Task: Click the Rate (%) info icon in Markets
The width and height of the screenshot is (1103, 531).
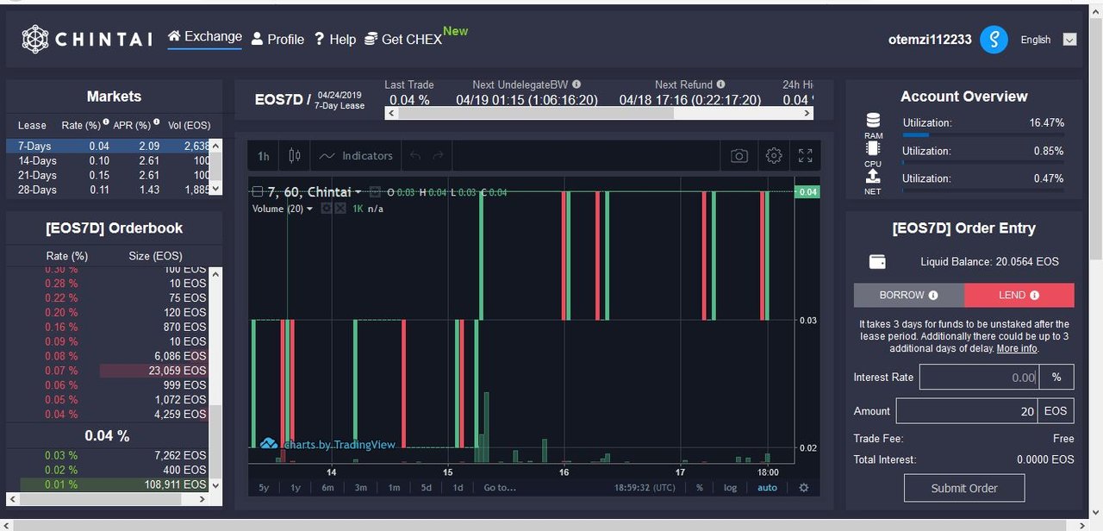Action: pyautogui.click(x=106, y=122)
